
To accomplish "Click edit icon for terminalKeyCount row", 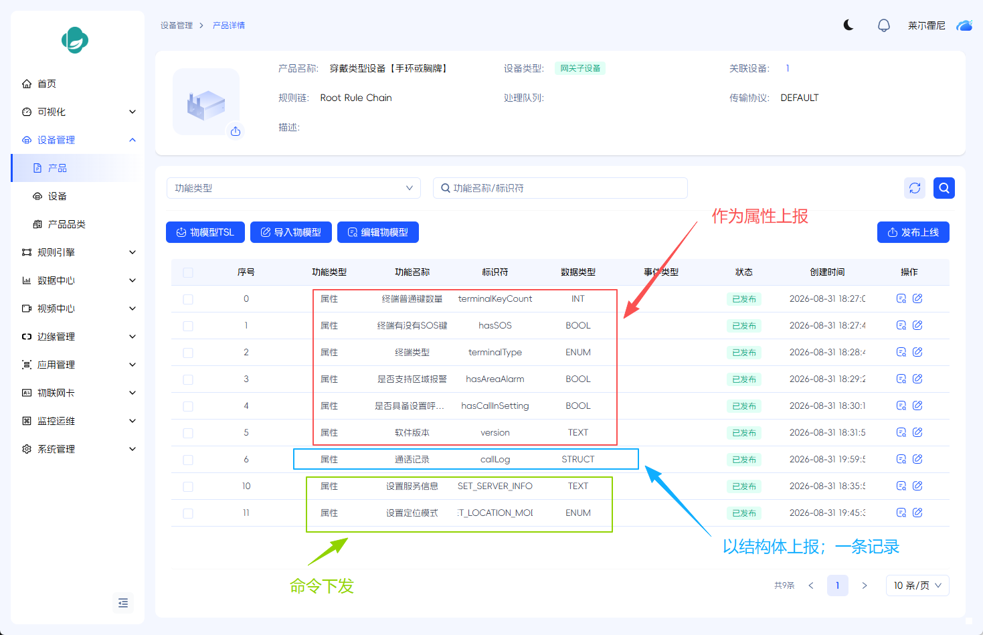I will click(x=917, y=298).
